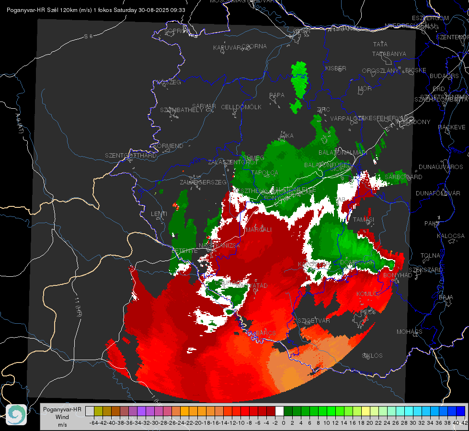Click the SZENTGOTTHARD city label
This screenshot has height=431, width=469.
(x=131, y=156)
